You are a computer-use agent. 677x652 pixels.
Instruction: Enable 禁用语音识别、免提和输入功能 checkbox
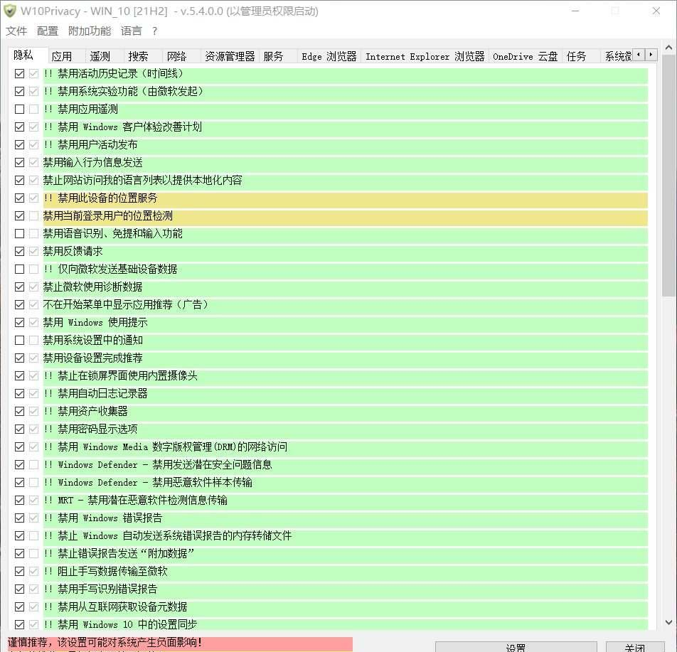pos(19,234)
